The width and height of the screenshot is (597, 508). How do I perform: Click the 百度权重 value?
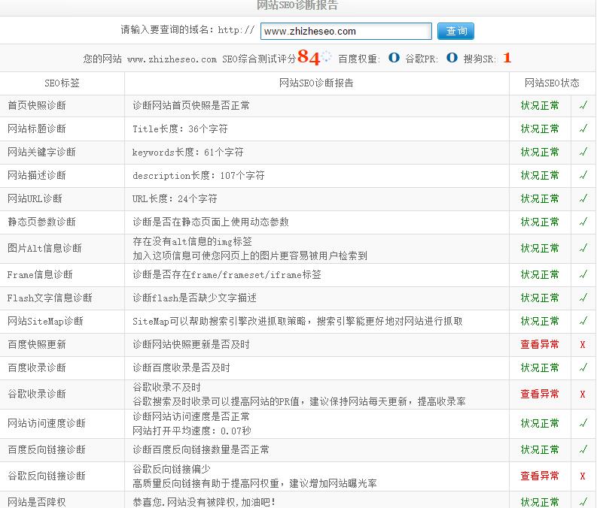point(394,58)
